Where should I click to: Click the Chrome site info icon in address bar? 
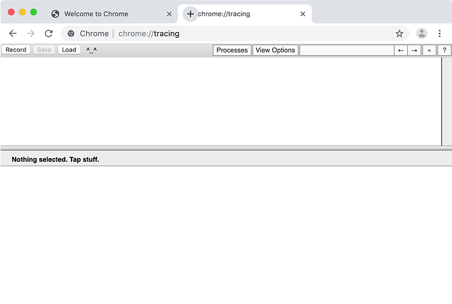tap(71, 33)
